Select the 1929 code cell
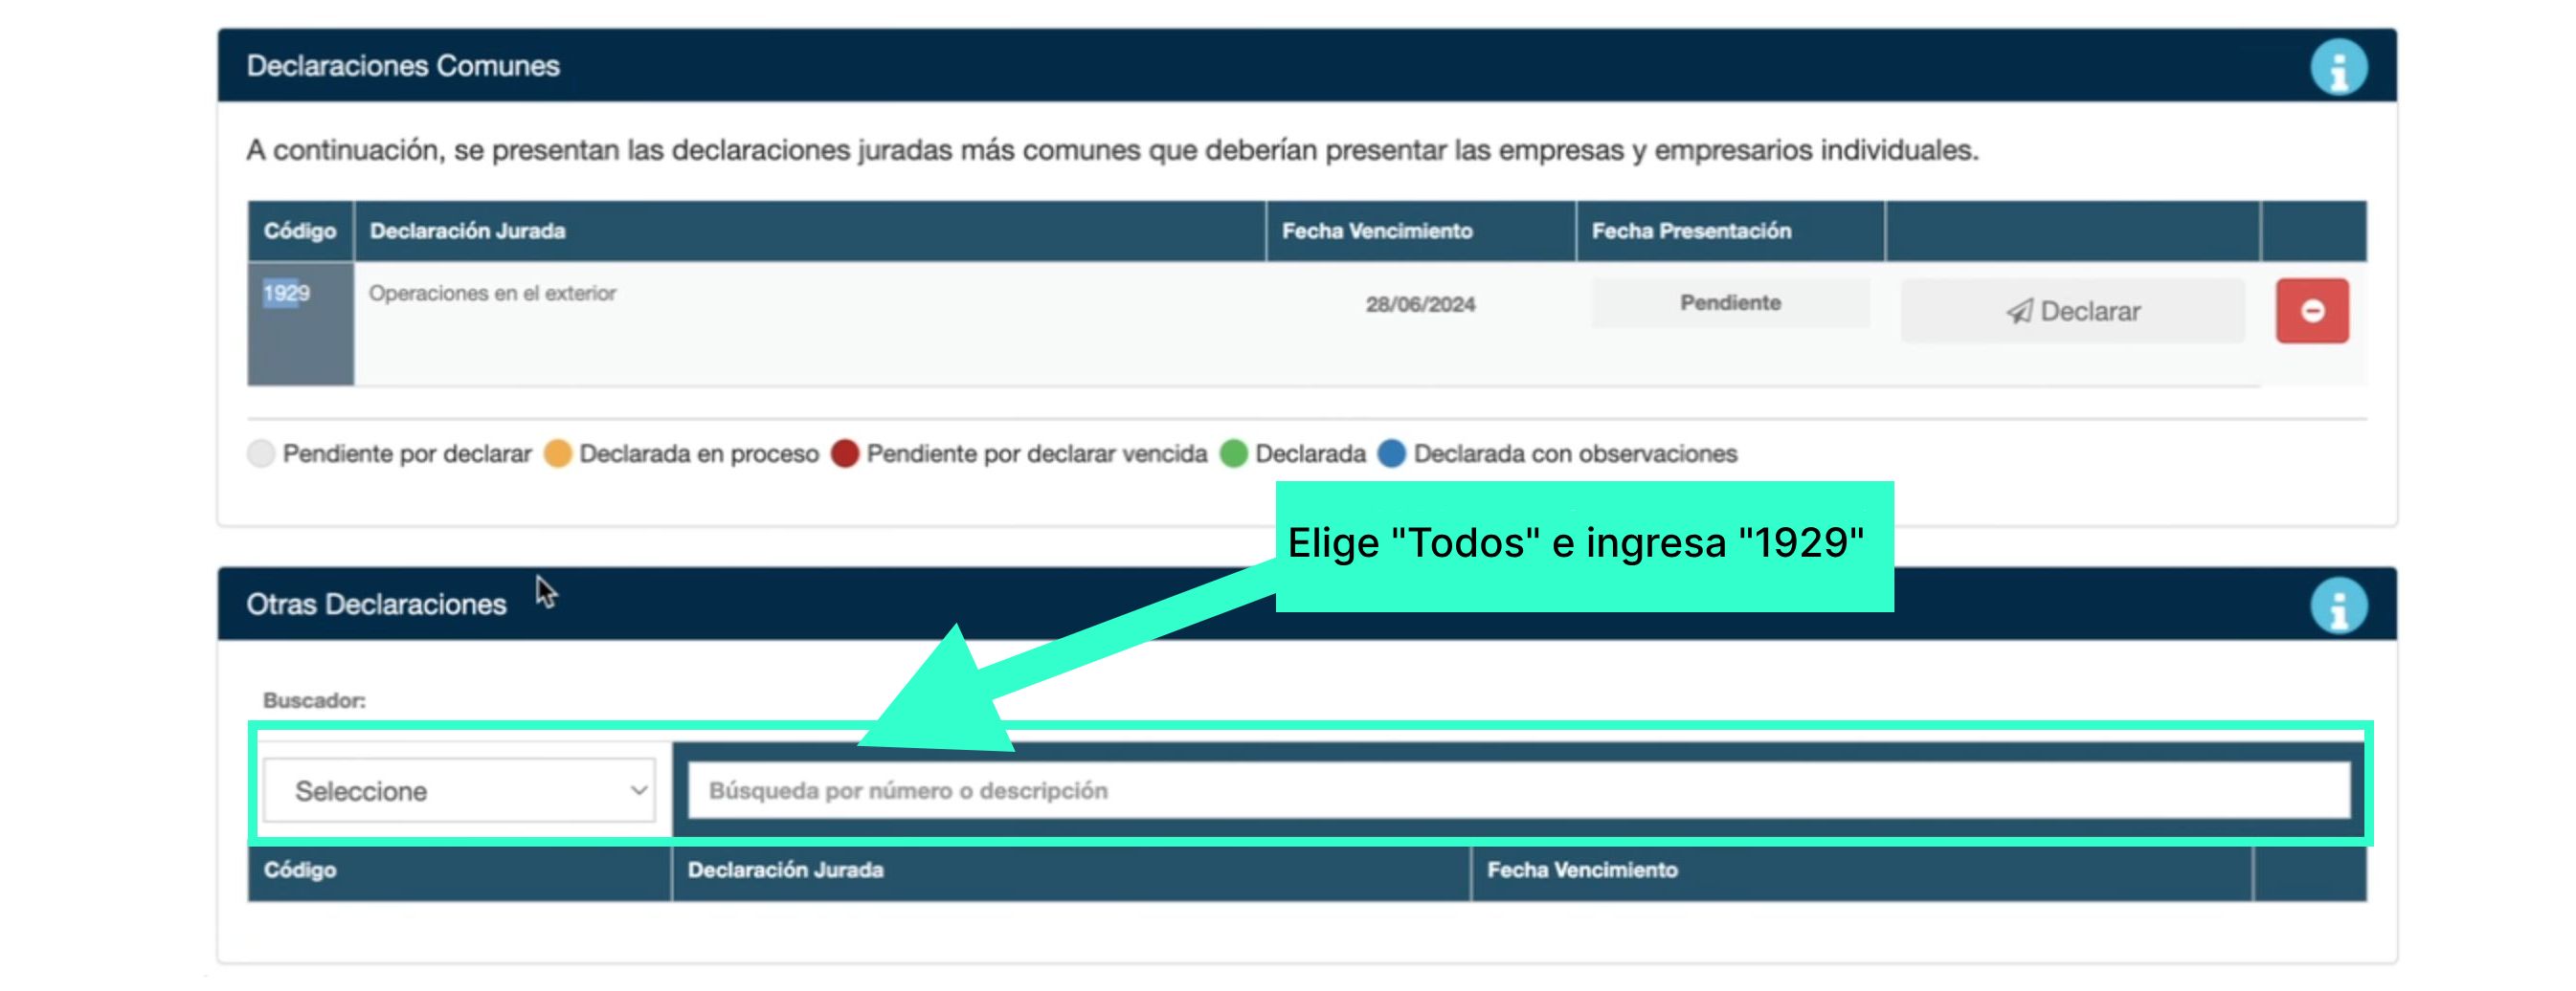The width and height of the screenshot is (2576, 991). [287, 294]
